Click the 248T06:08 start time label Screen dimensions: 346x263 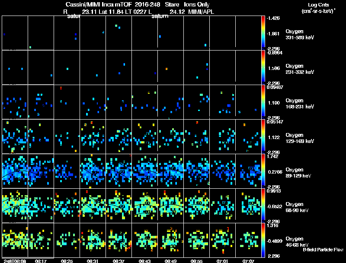click(15, 261)
